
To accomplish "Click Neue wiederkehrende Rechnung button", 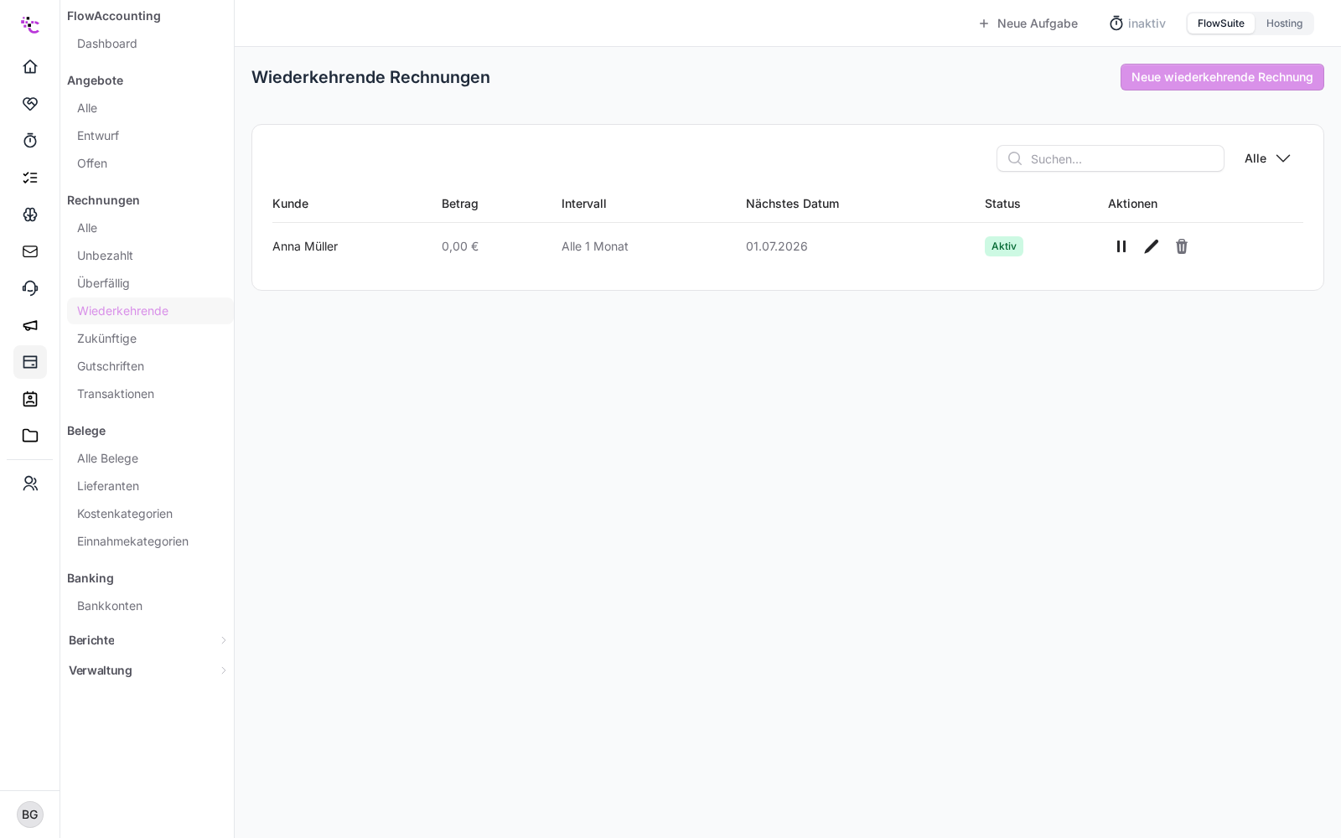I will pyautogui.click(x=1222, y=77).
